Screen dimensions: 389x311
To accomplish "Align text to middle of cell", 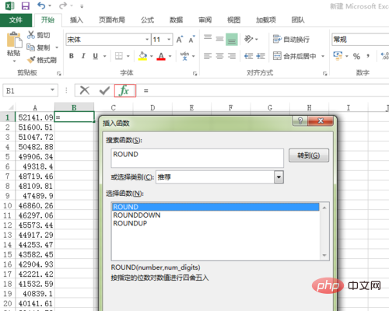I will click(x=219, y=39).
